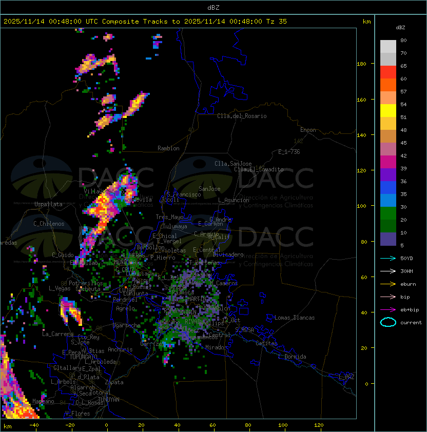Viewport: 427px width, 432px height.
Task: Click the 'Encon' place label
Action: 308,130
